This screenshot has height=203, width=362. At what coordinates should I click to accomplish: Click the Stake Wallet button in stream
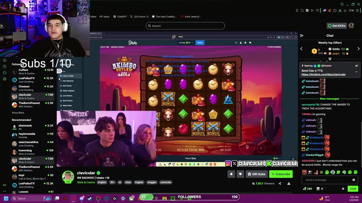pyautogui.click(x=200, y=43)
